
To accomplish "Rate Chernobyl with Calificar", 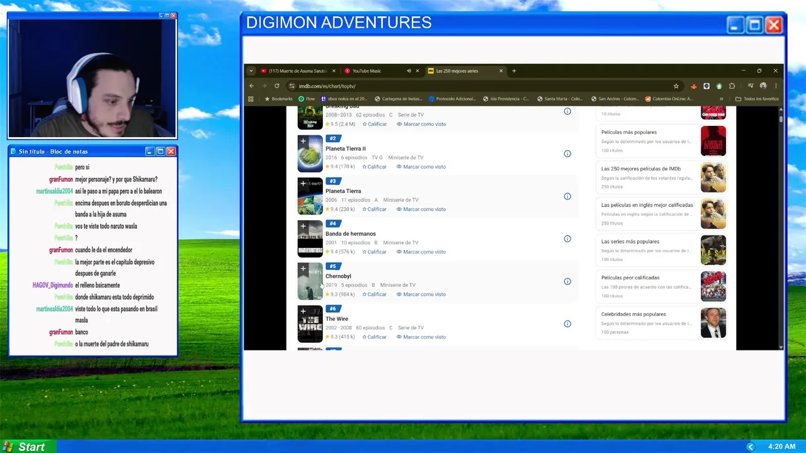I will (375, 294).
